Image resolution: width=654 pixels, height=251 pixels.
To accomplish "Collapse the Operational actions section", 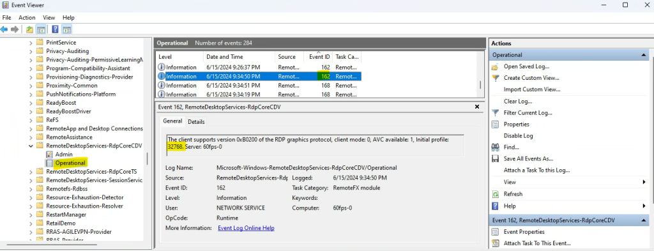I will 644,55.
